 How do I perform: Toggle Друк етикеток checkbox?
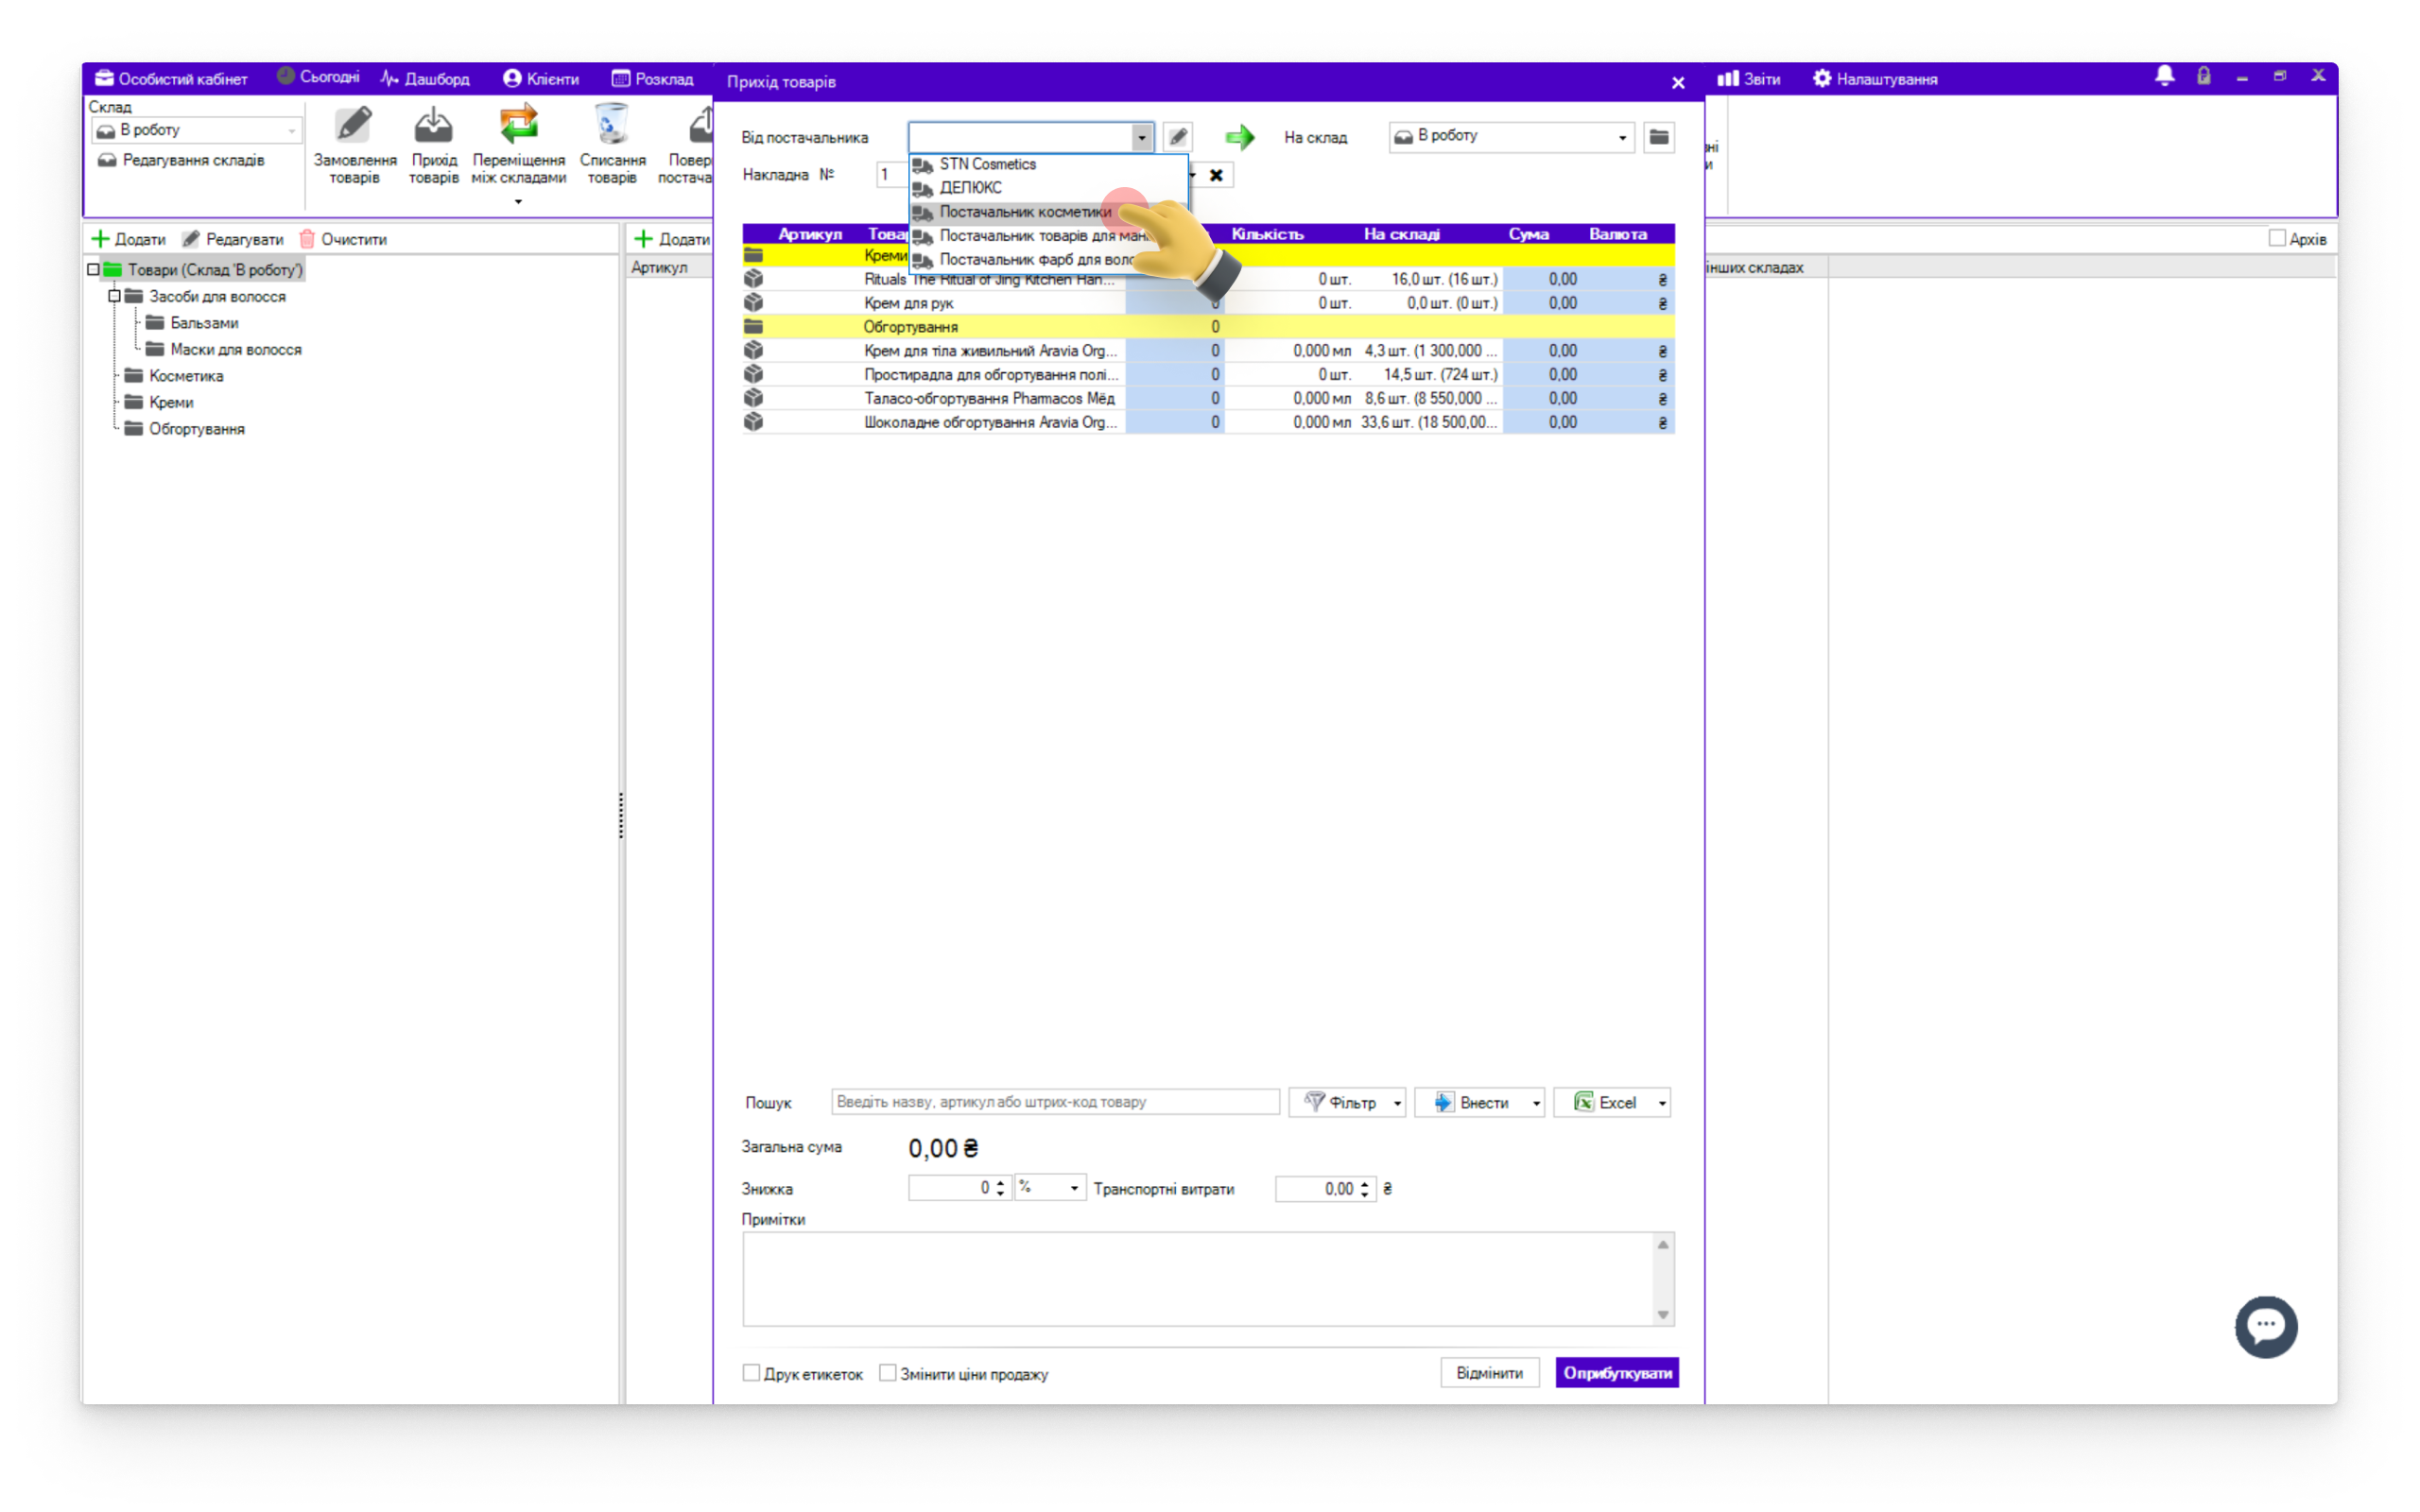pos(751,1373)
